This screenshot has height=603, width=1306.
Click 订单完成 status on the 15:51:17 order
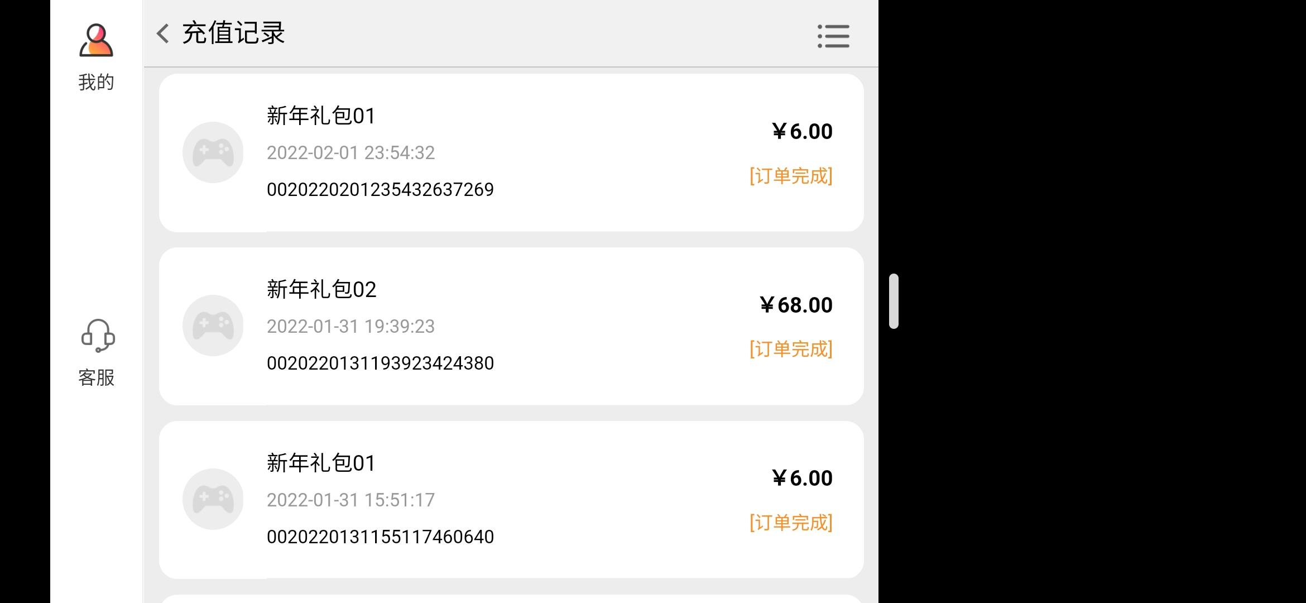(791, 523)
